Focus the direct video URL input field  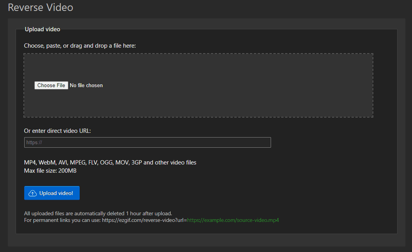click(x=147, y=143)
